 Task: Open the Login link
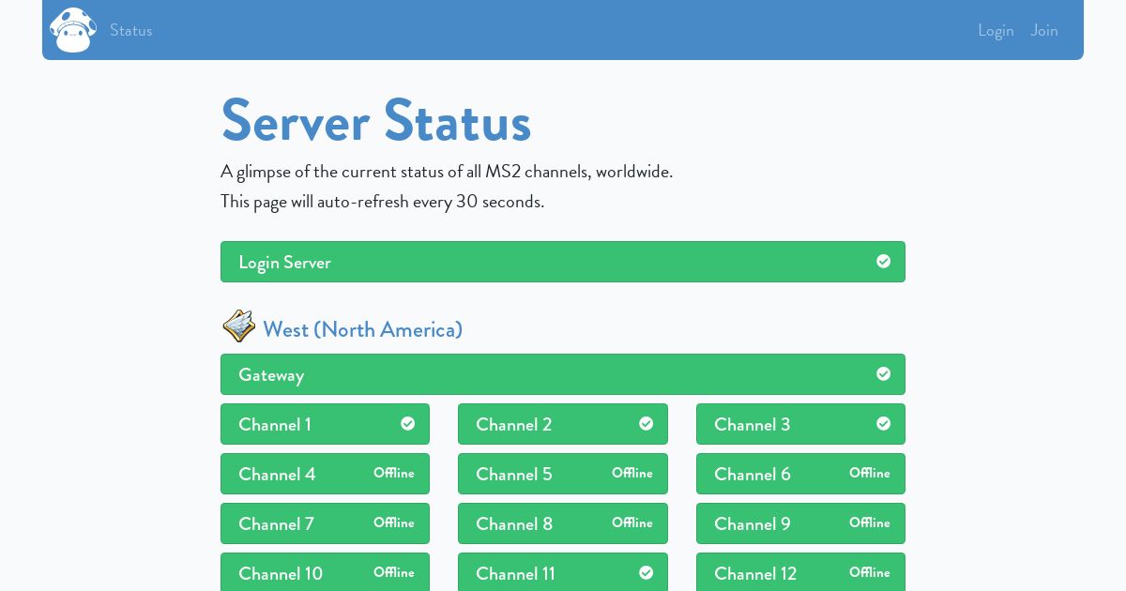996,30
